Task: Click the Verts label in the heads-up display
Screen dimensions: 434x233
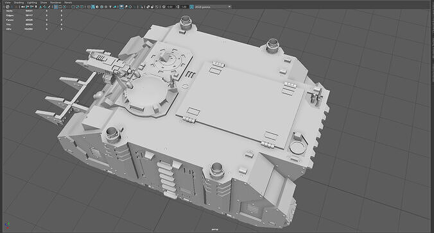Action: 9,11
